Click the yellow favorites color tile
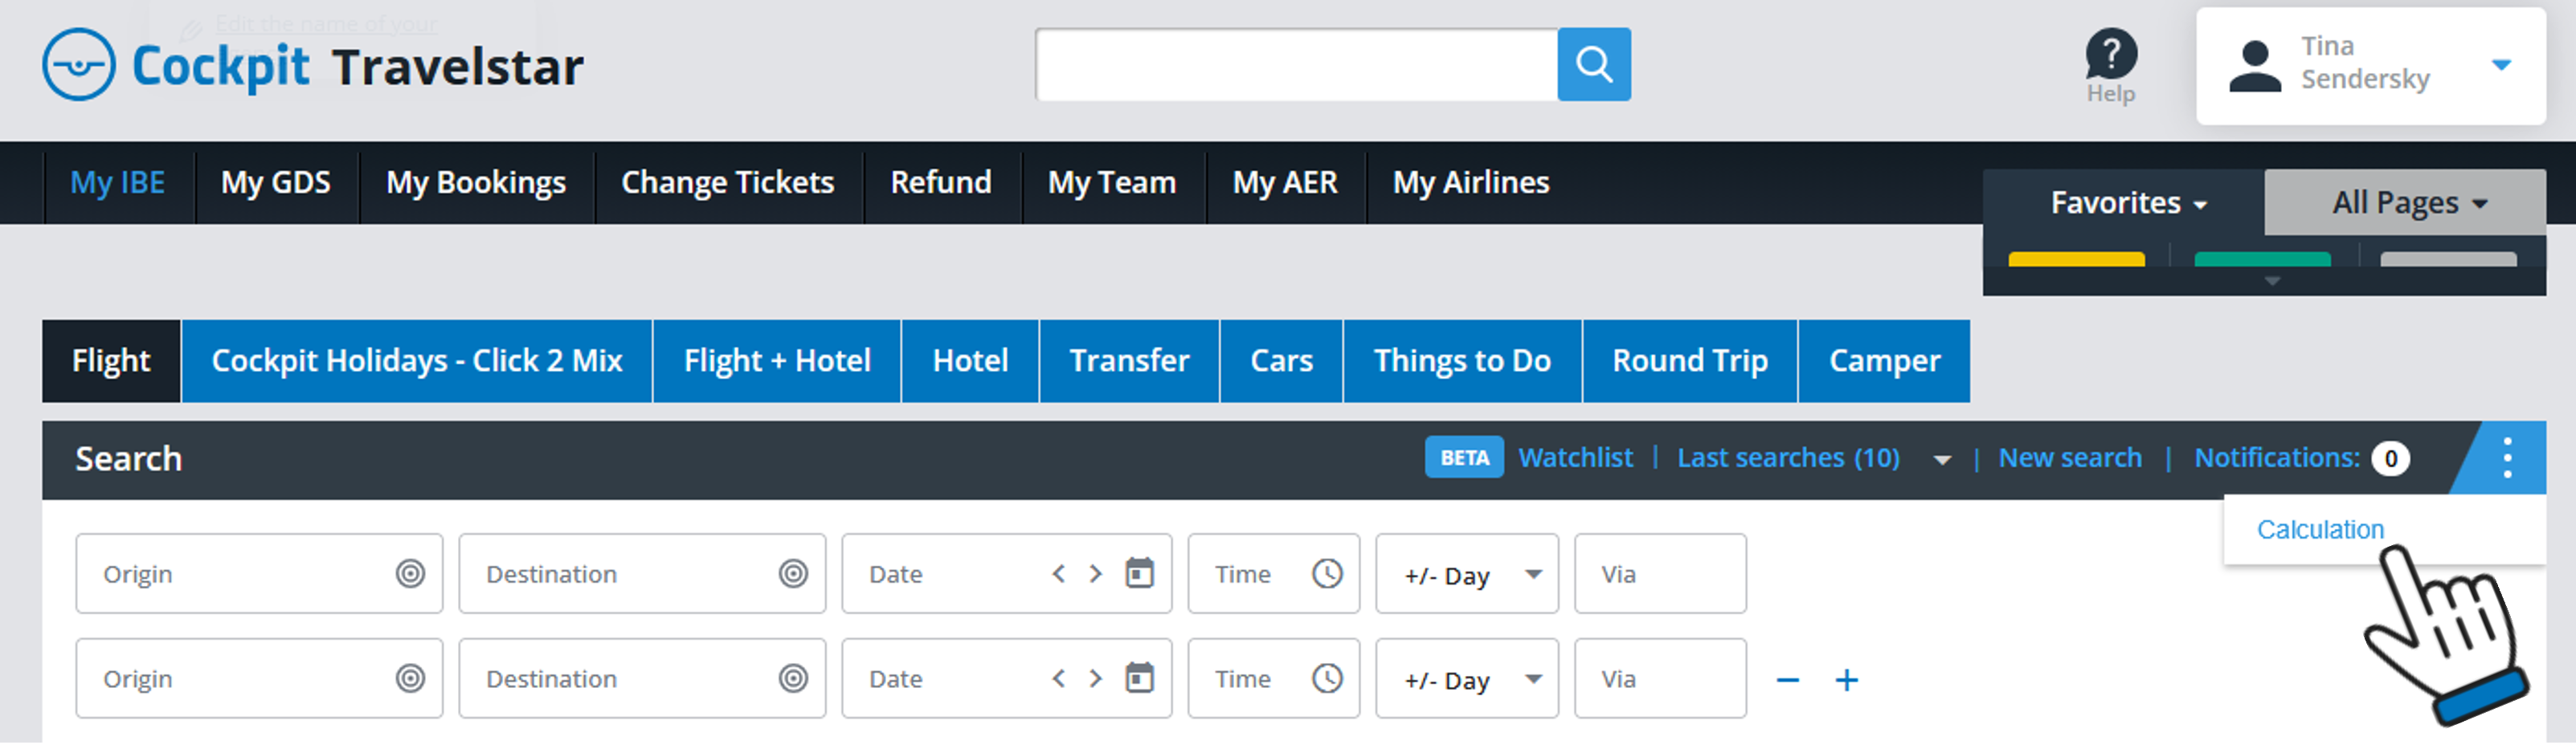This screenshot has width=2576, height=745. coord(2076,259)
